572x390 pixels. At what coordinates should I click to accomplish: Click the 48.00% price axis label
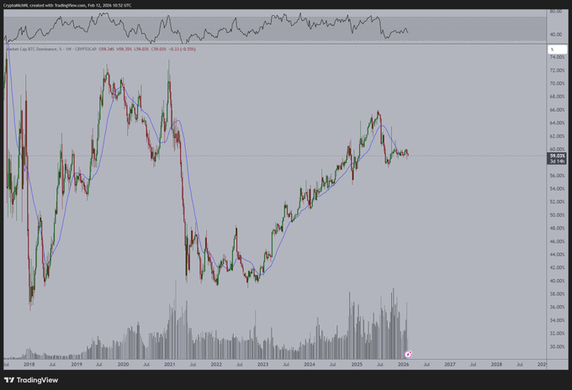(557, 228)
